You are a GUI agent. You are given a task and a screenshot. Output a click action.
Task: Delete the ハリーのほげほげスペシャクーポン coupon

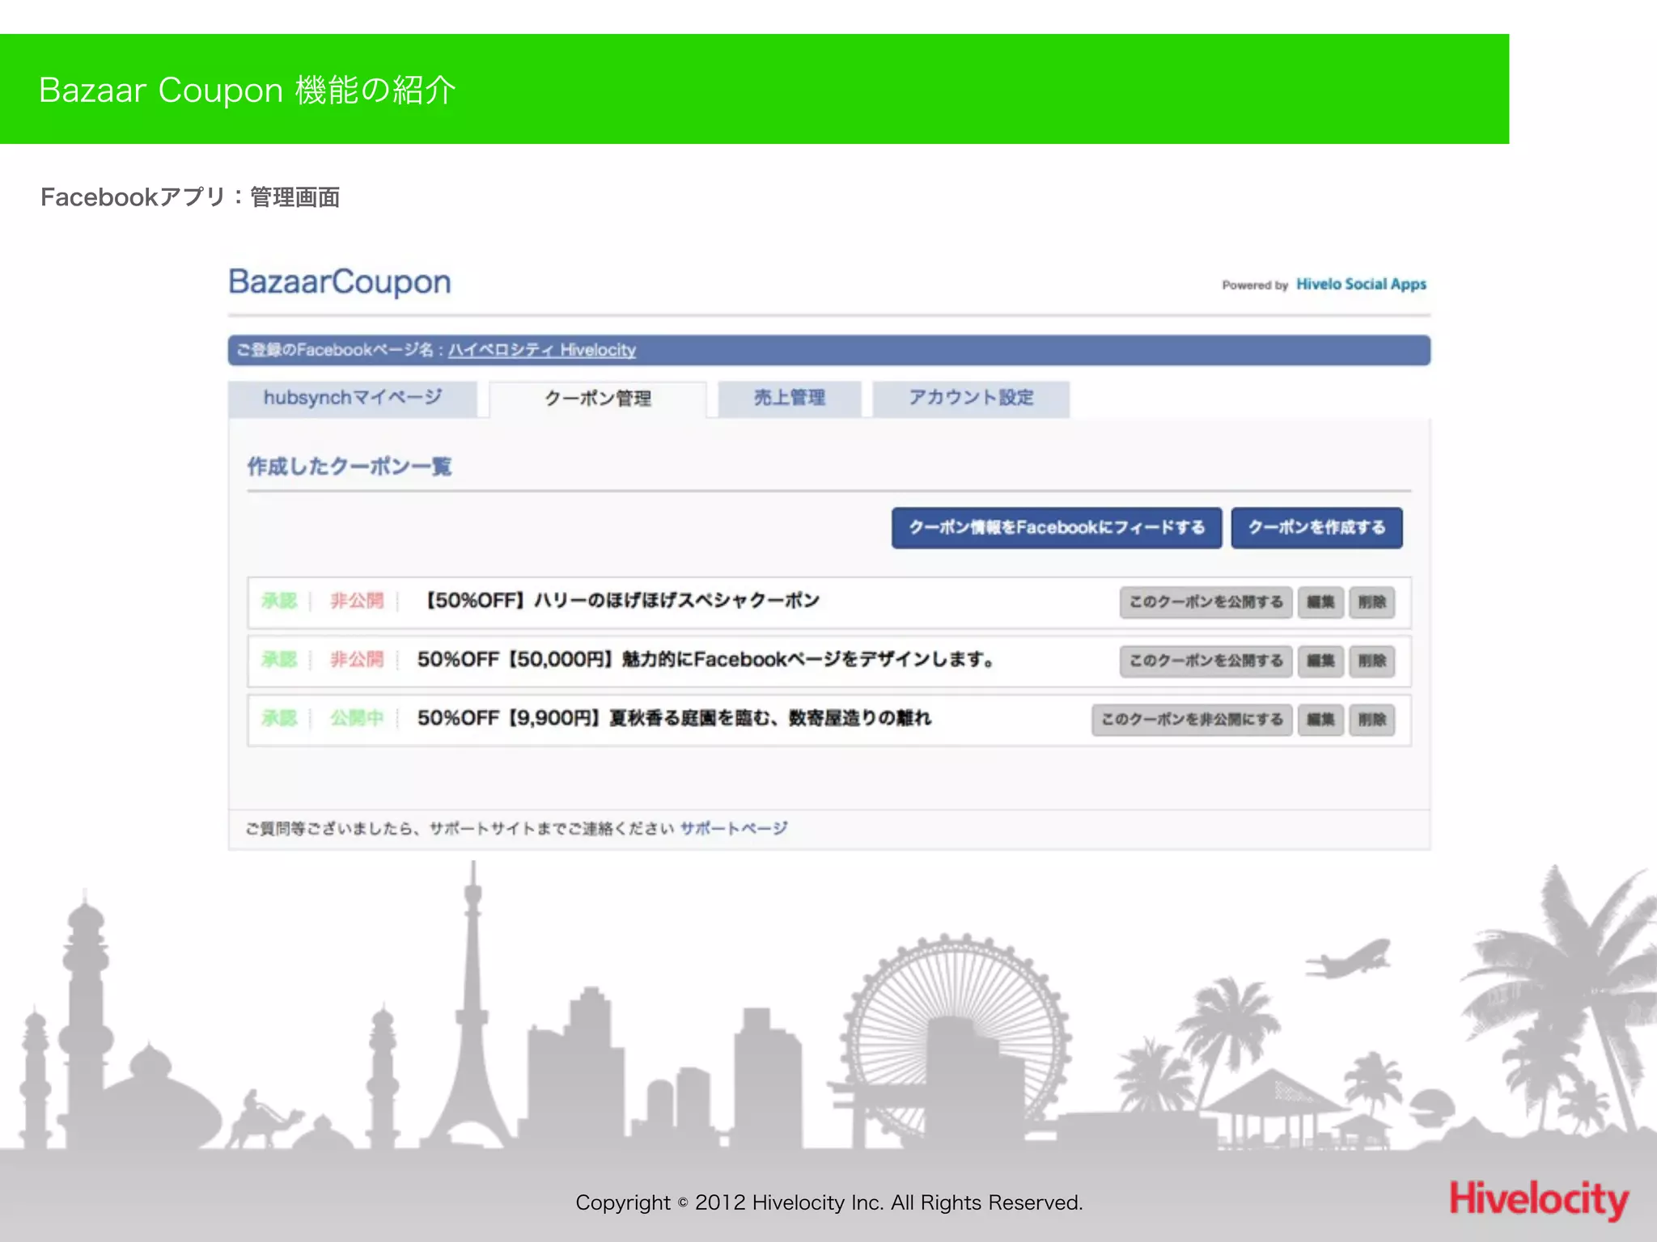1372,602
